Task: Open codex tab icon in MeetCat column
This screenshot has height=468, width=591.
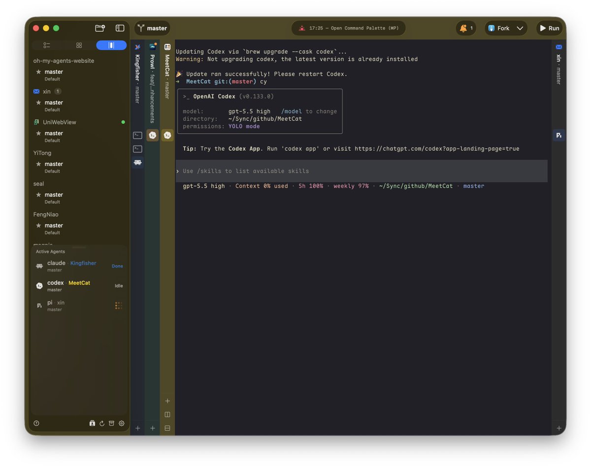Action: point(167,135)
